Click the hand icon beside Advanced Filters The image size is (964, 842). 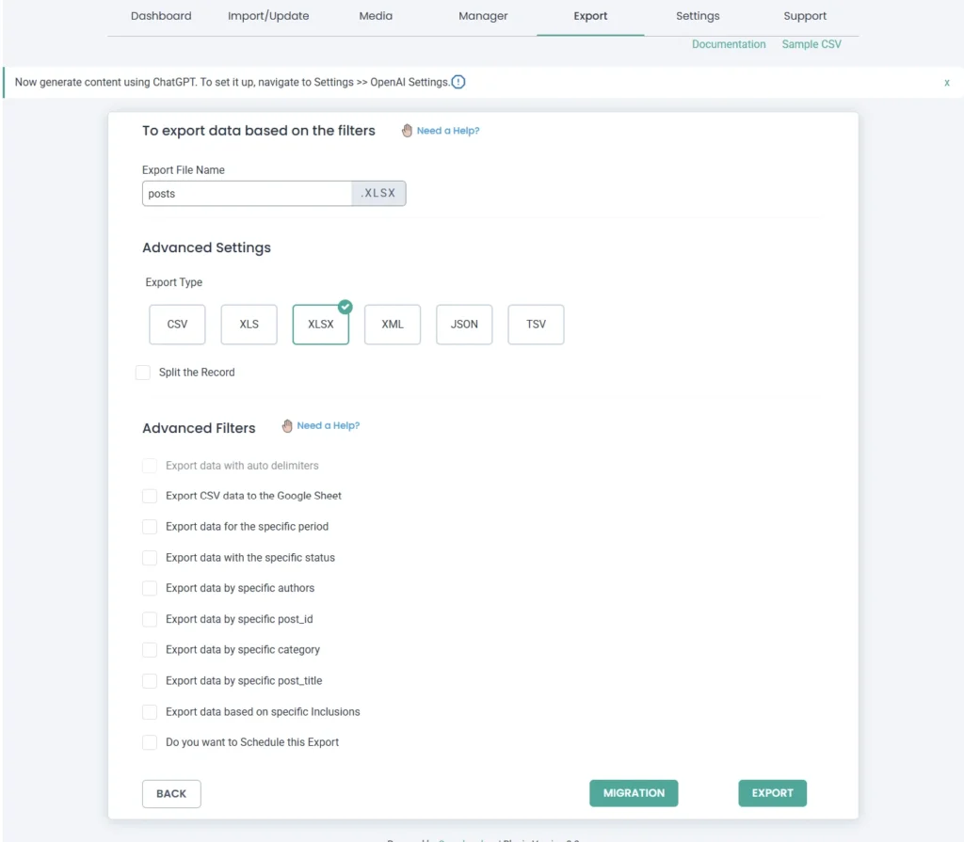tap(287, 426)
